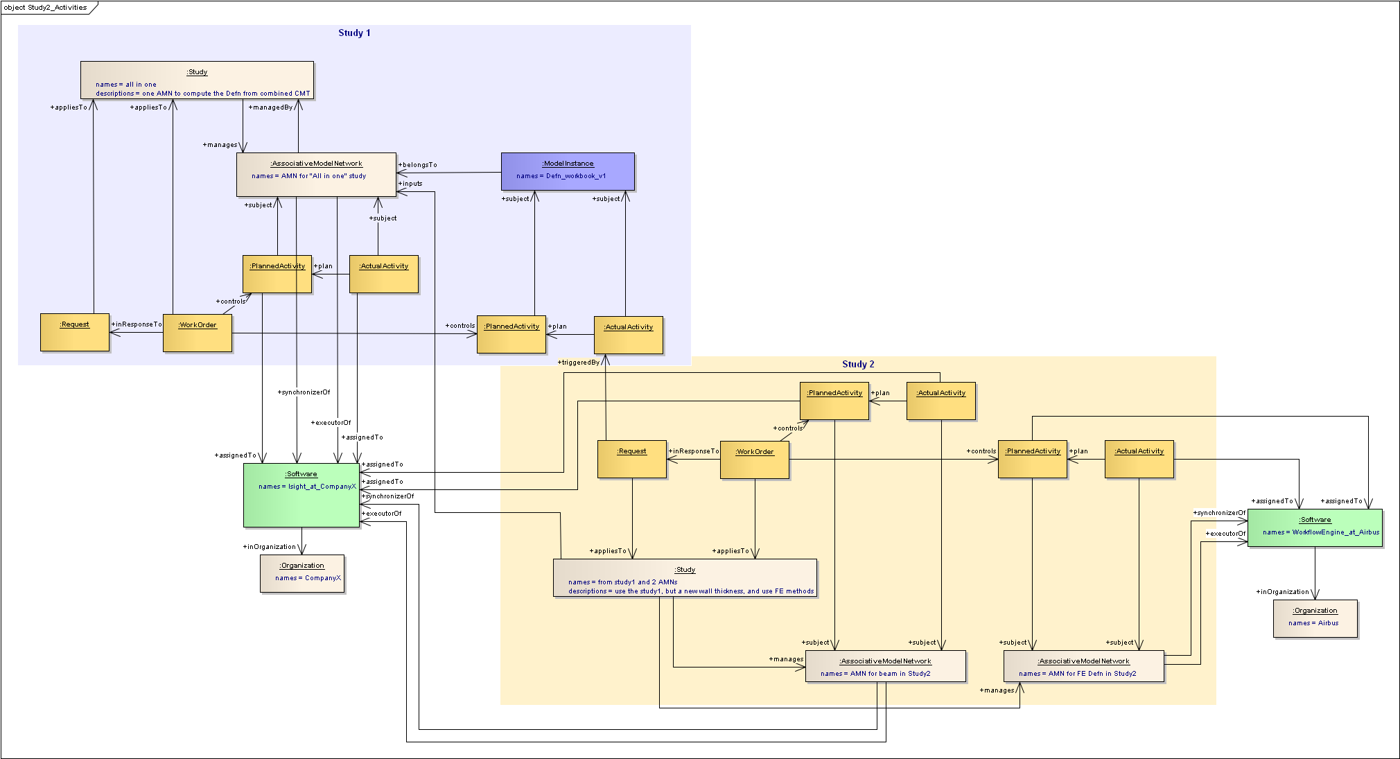Select the Organization CompanyX box
Screen dimensions: 1400x759
pos(301,573)
